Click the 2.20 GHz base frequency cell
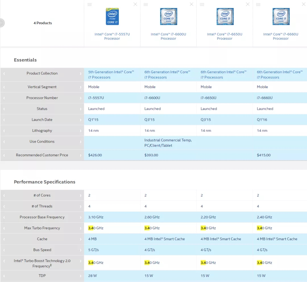The image size is (307, 282). click(208, 217)
